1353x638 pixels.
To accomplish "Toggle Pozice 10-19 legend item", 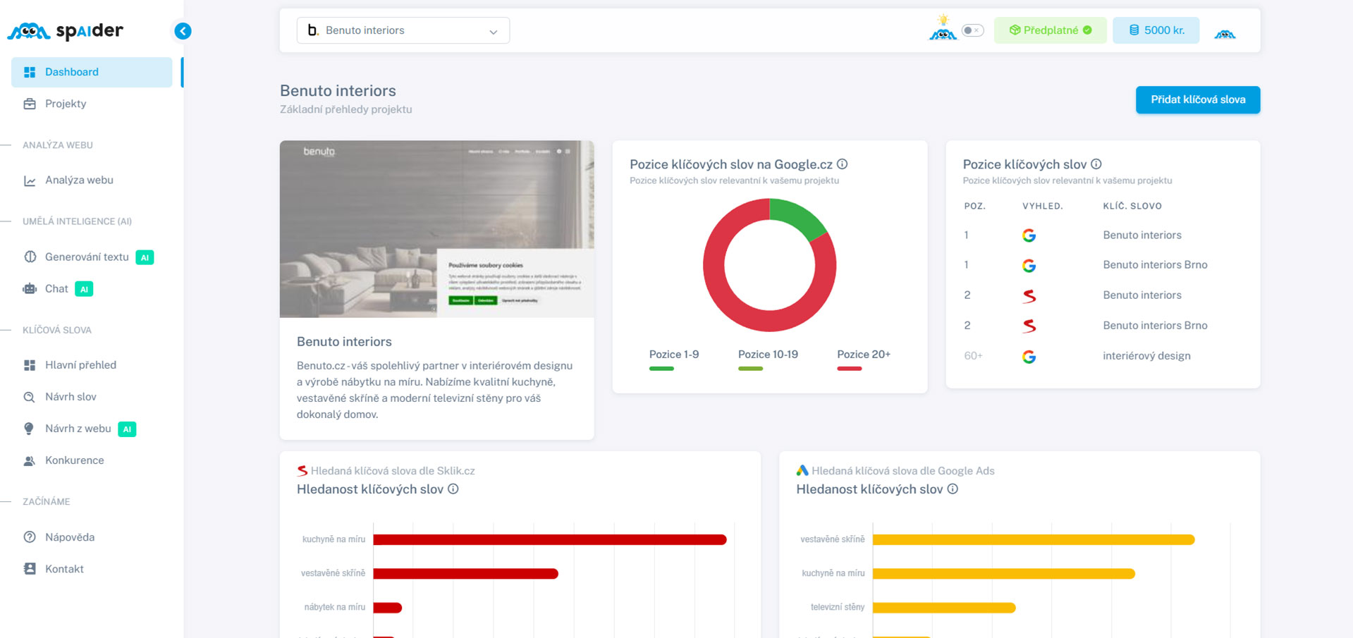I will click(x=768, y=359).
